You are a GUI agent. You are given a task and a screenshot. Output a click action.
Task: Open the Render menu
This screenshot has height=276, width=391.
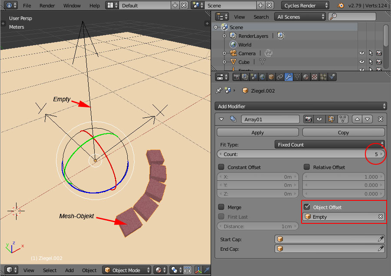point(47,6)
